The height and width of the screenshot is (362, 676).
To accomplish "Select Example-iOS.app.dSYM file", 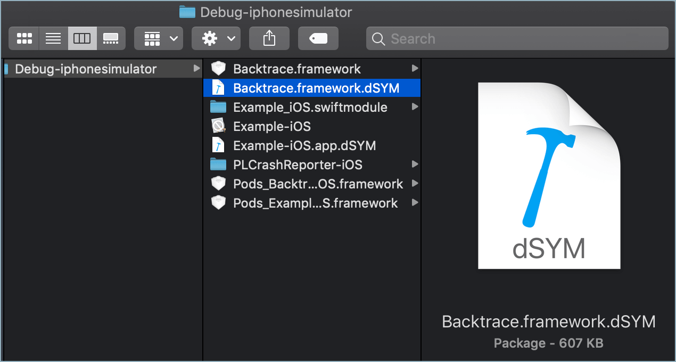I will pyautogui.click(x=304, y=145).
